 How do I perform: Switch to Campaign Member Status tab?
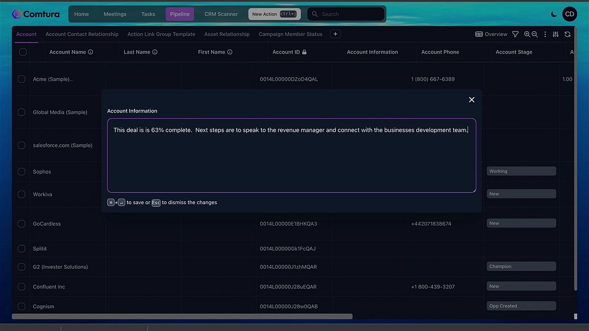tap(290, 34)
